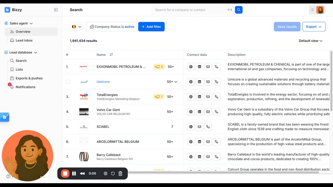This screenshot has width=333, height=187.
Task: Tick the checkbox in the Umicore row
Action: (x=68, y=82)
